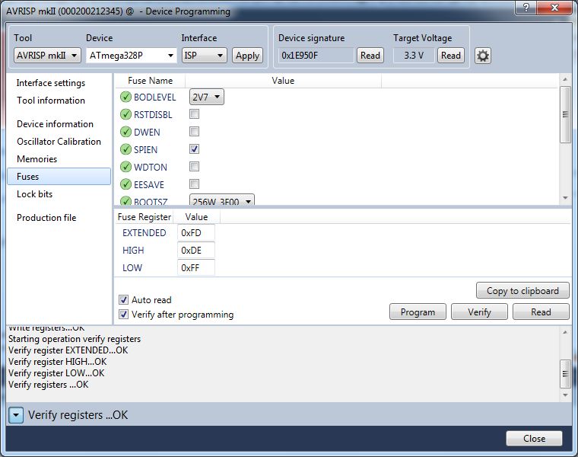Open the Tool dropdown AVRISP mkII
The width and height of the screenshot is (578, 457).
[47, 56]
